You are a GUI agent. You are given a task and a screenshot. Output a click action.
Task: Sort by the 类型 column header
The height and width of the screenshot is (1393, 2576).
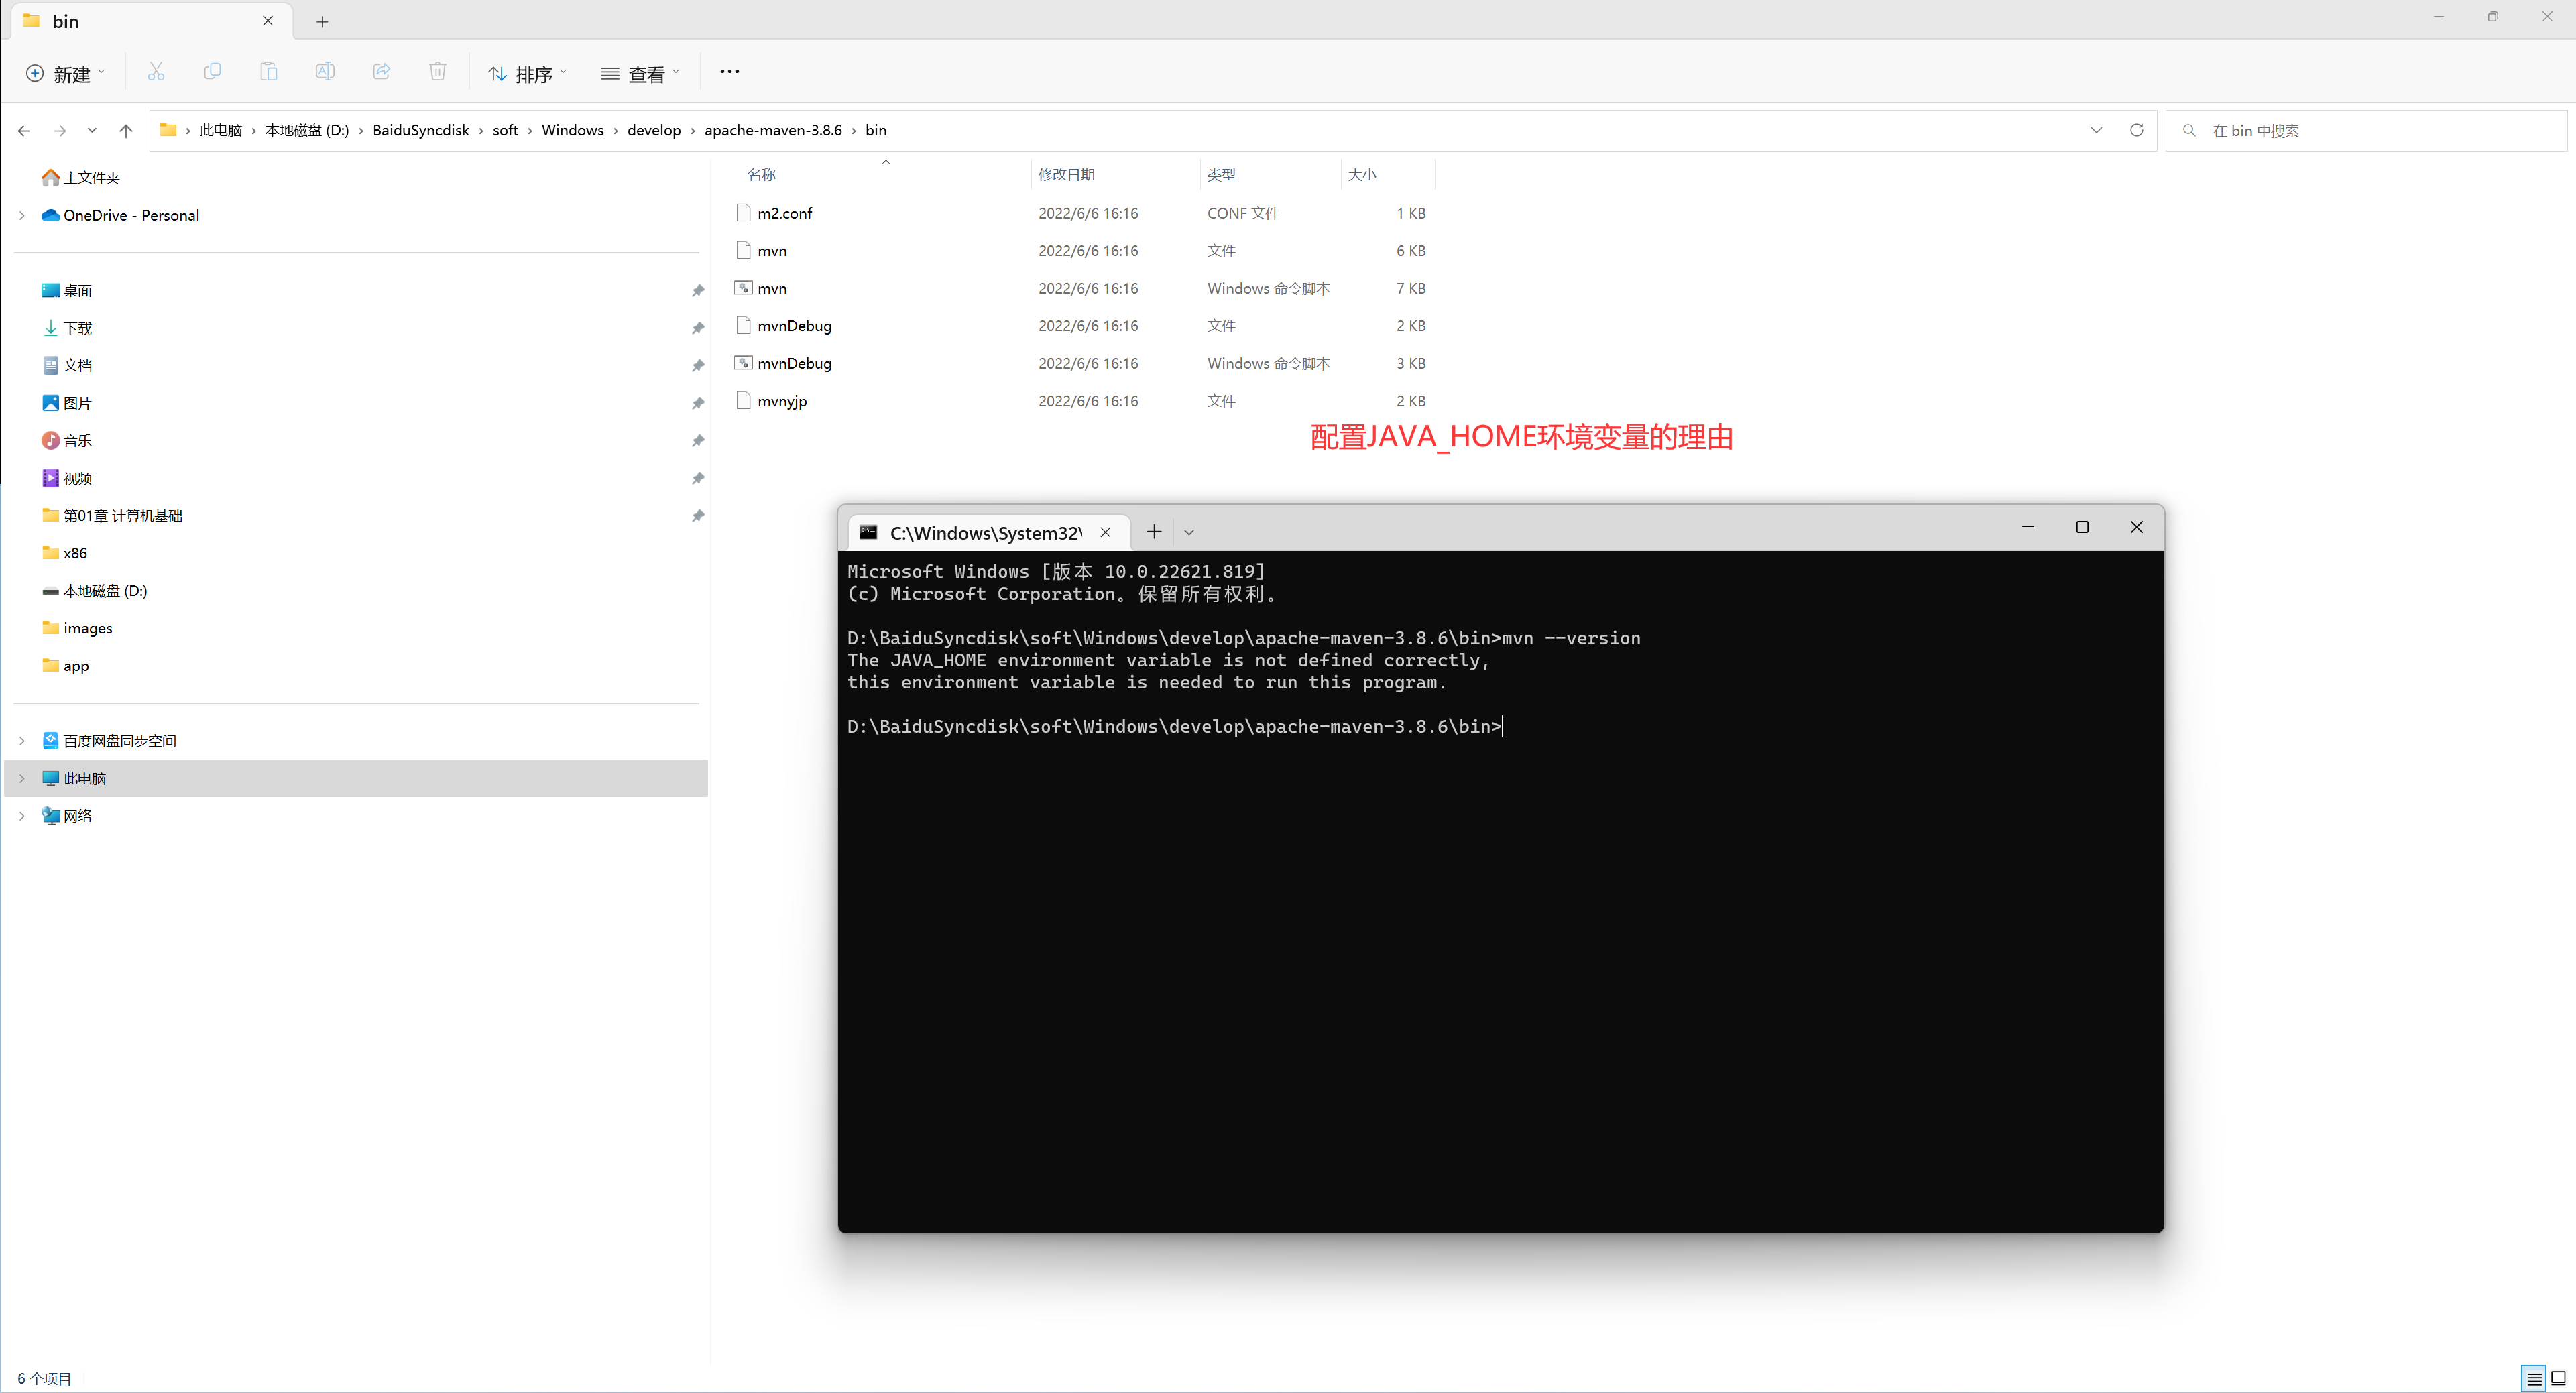point(1221,175)
